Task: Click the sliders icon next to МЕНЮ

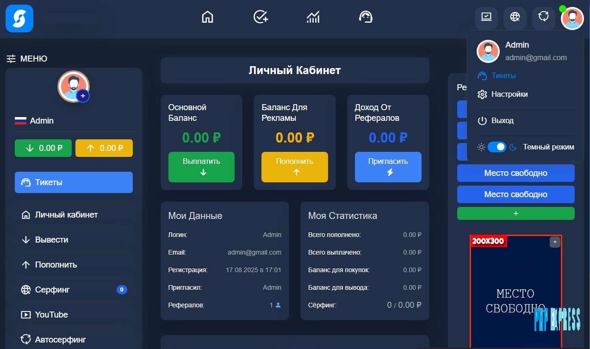Action: point(11,59)
